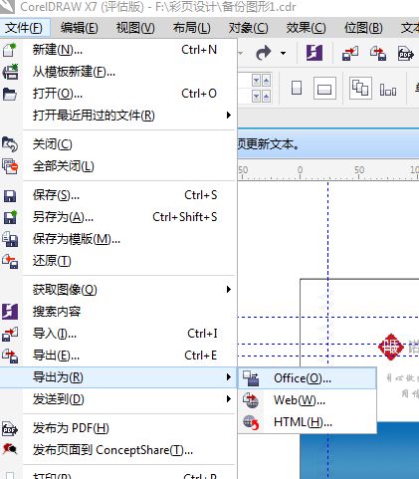Choose 发布页面到 ConceptShare(T)... entry
Screen dimensions: 419x479
pyautogui.click(x=118, y=450)
